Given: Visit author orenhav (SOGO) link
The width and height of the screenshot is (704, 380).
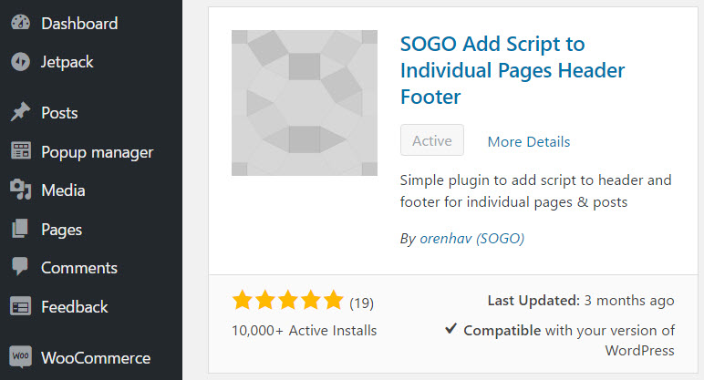Looking at the screenshot, I should pos(471,238).
